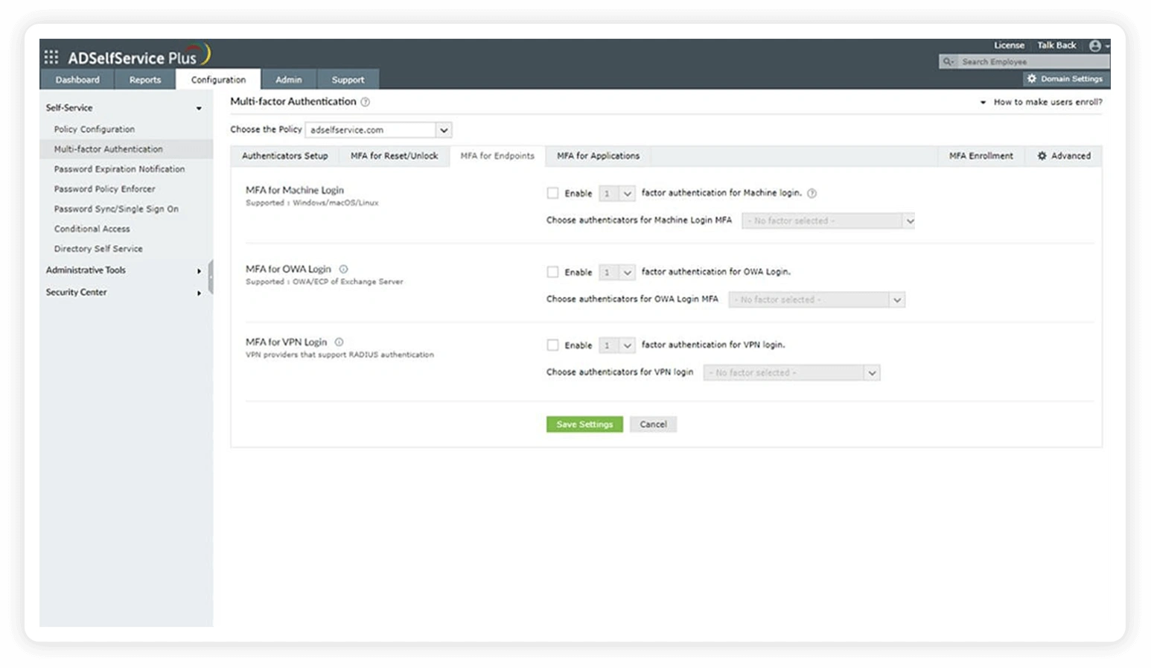Click the Save Settings button

point(584,424)
